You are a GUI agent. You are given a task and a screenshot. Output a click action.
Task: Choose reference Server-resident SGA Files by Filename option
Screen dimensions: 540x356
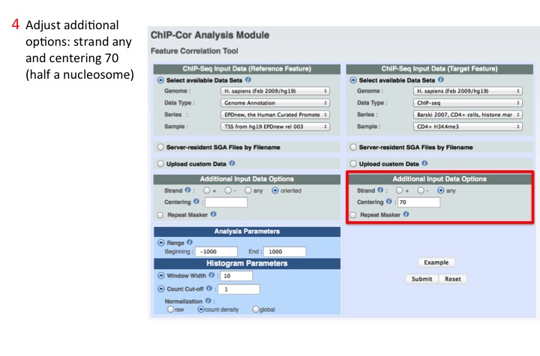point(160,147)
